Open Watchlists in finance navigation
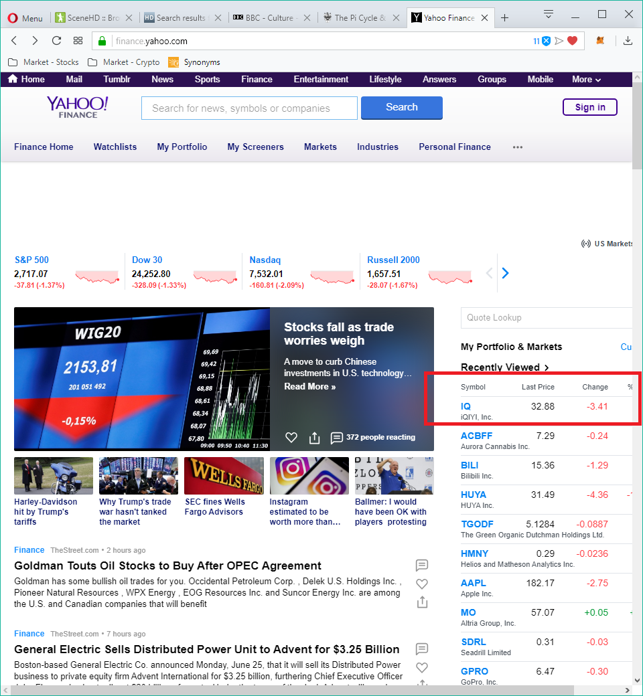 [x=115, y=147]
